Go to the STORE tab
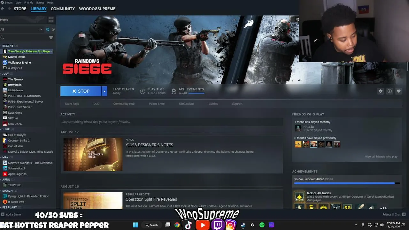Viewport: 409px width, 230px height. pos(20,9)
